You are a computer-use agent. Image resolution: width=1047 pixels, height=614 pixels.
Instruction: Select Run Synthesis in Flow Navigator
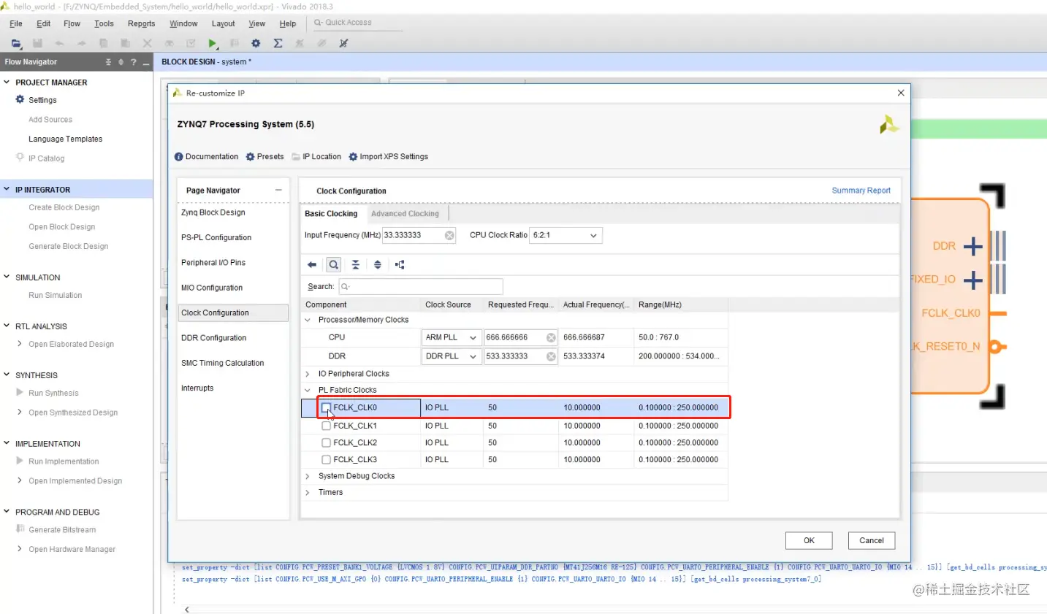53,393
